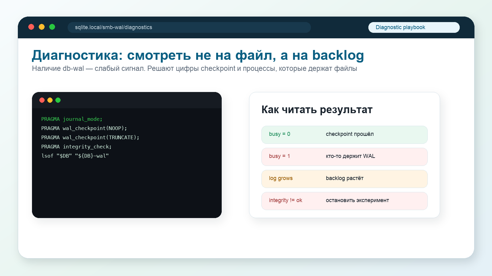Viewport: 492px width, 276px height.
Task: Click the main 'Диагностика' slide title
Action: 198,56
